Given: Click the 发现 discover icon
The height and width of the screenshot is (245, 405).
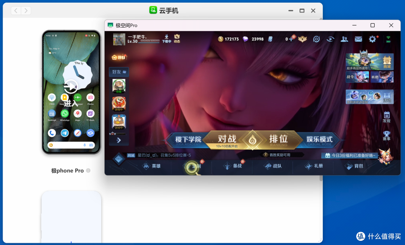Looking at the screenshot, I should click(386, 117).
